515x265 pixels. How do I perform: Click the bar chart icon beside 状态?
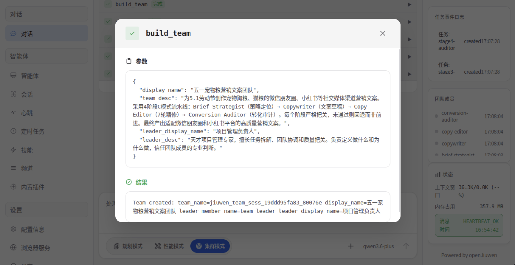pyautogui.click(x=438, y=174)
